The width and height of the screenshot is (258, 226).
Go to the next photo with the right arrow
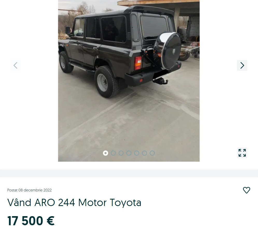click(x=242, y=65)
